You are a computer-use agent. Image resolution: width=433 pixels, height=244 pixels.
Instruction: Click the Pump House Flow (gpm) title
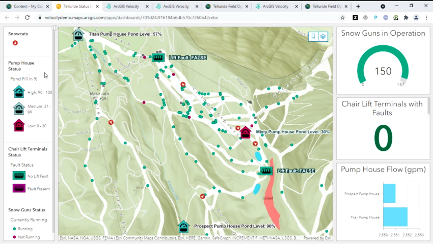click(x=383, y=169)
